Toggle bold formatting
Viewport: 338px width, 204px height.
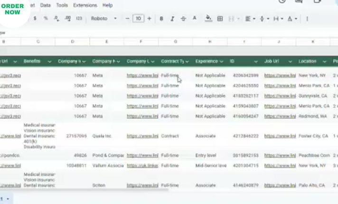coord(161,19)
